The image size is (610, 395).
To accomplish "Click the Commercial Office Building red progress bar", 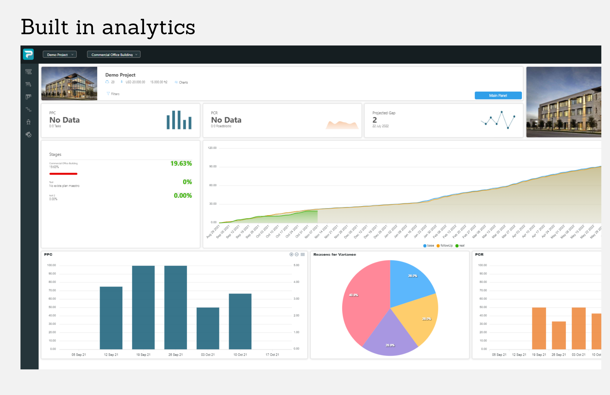I will point(63,174).
